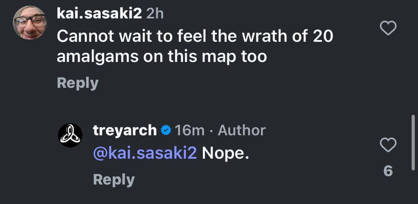The height and width of the screenshot is (204, 418).
Task: Click the comments scrollbar handle
Action: 413,142
